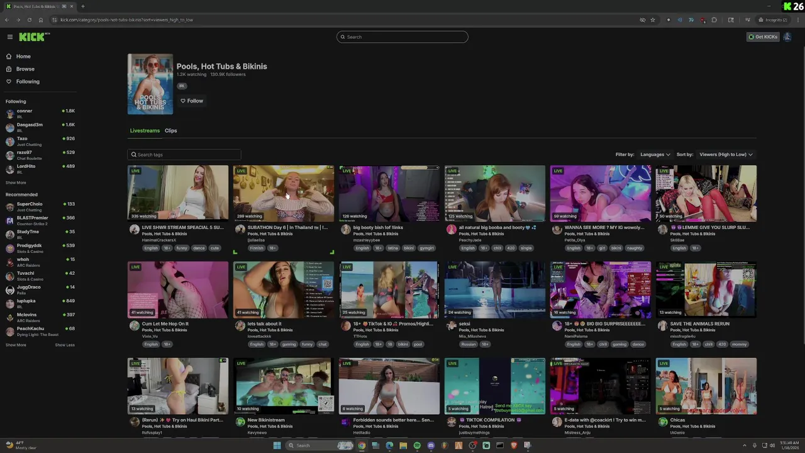
Task: Open the browser extensions puzzle icon
Action: (x=714, y=20)
